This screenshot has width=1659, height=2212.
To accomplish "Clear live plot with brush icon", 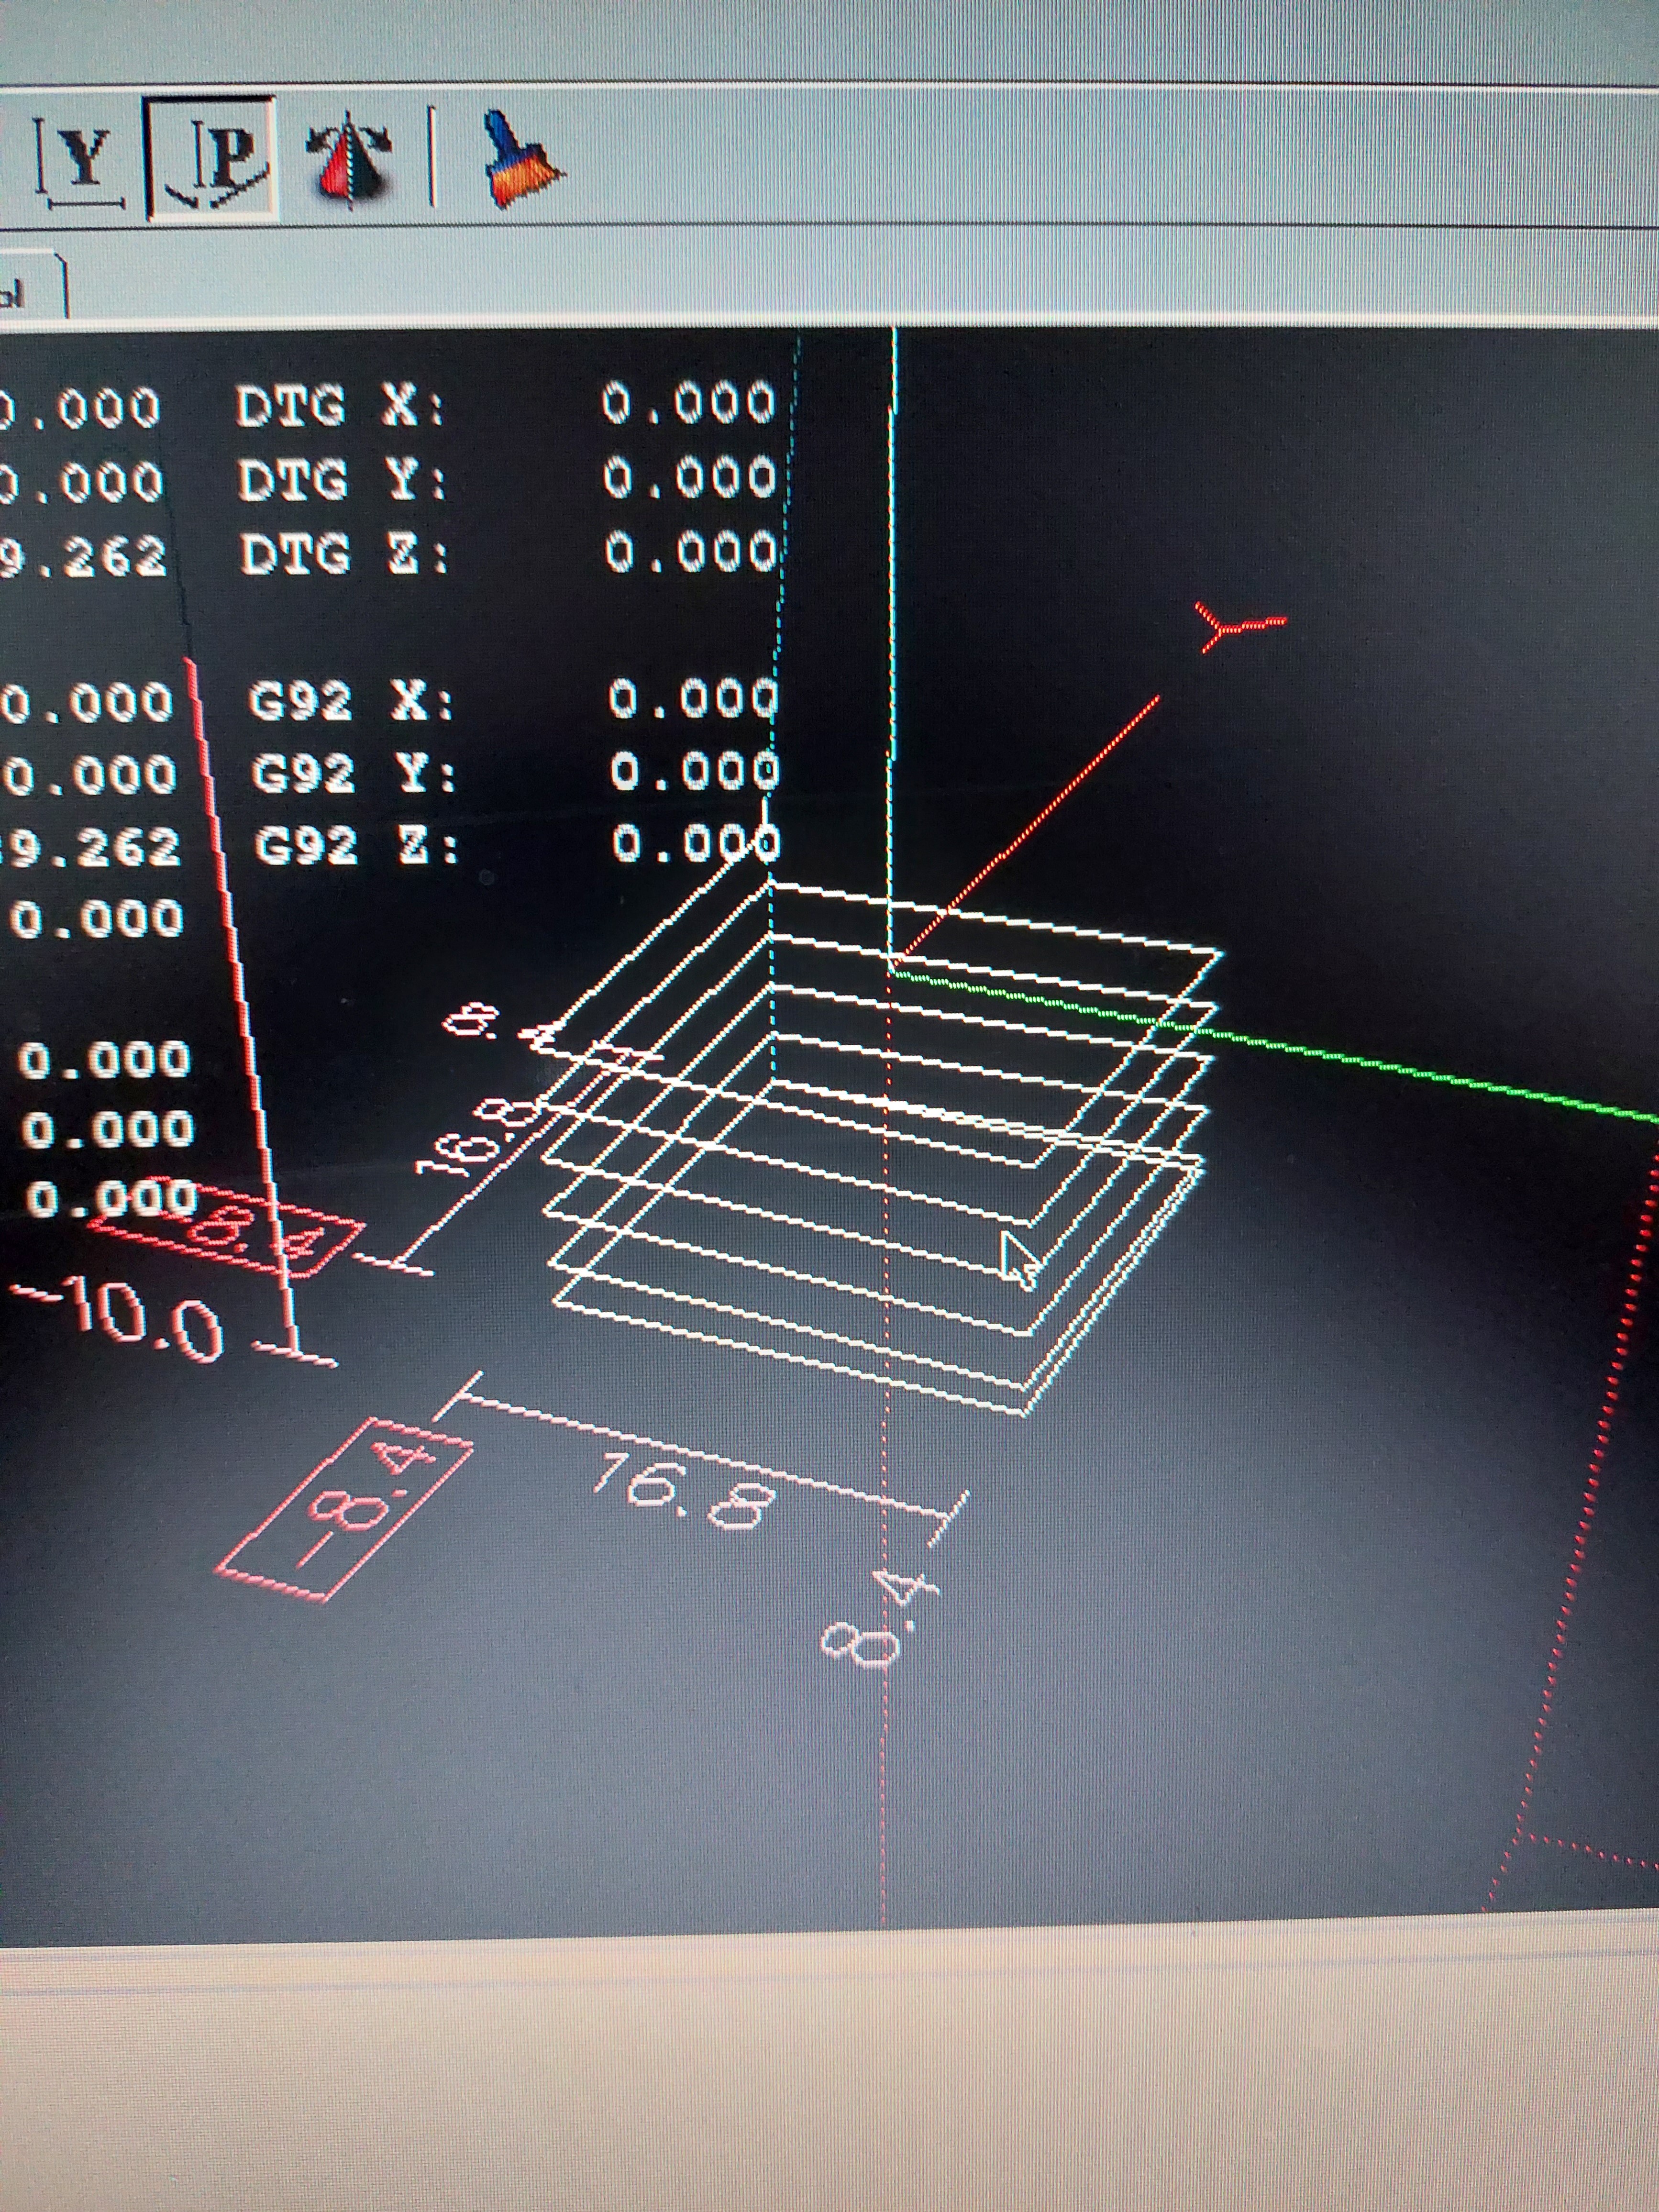I will coord(521,160).
